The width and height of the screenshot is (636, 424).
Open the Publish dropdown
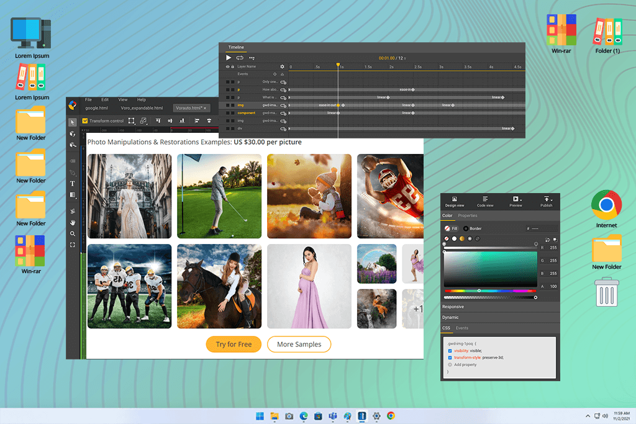546,201
